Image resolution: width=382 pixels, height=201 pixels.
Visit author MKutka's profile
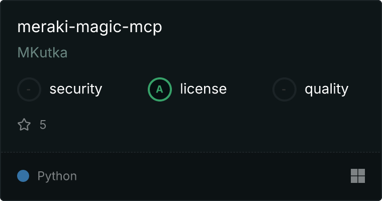42,52
